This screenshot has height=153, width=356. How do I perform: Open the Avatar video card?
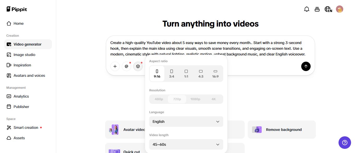click(x=125, y=130)
